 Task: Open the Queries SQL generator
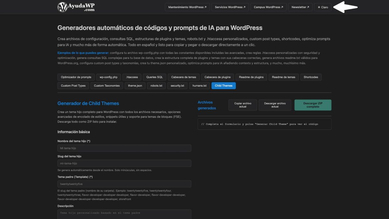[x=155, y=77]
